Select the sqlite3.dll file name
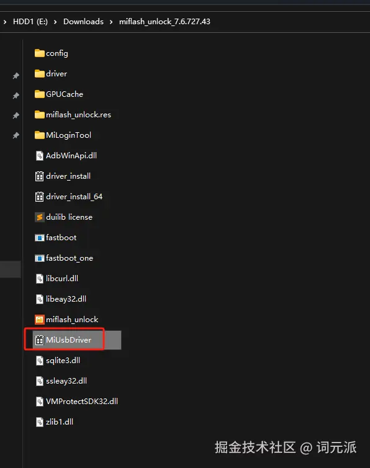The image size is (370, 468). click(63, 361)
